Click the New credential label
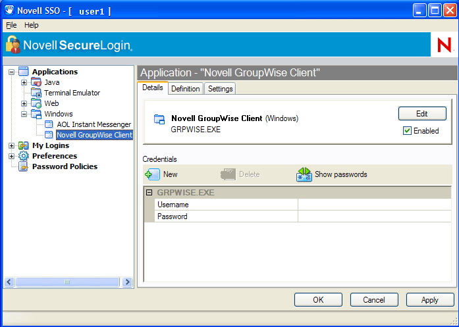Screen dimensions: 459x327 pos(171,174)
